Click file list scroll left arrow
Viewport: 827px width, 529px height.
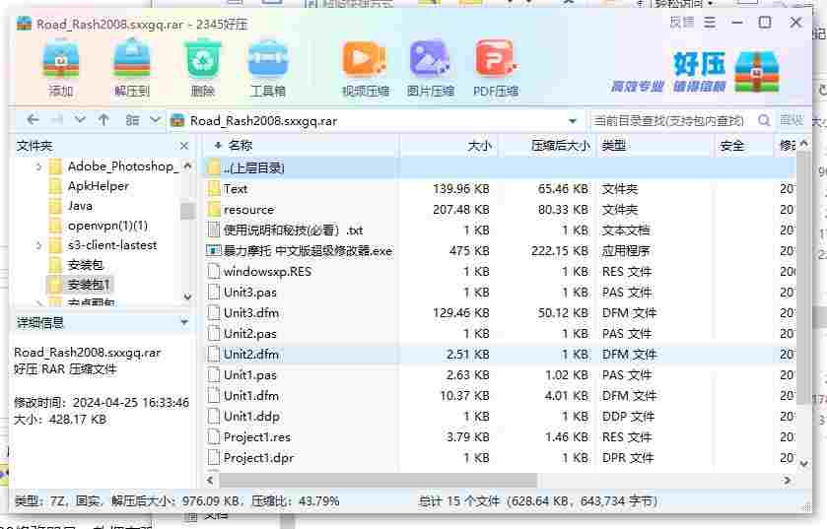pyautogui.click(x=210, y=480)
